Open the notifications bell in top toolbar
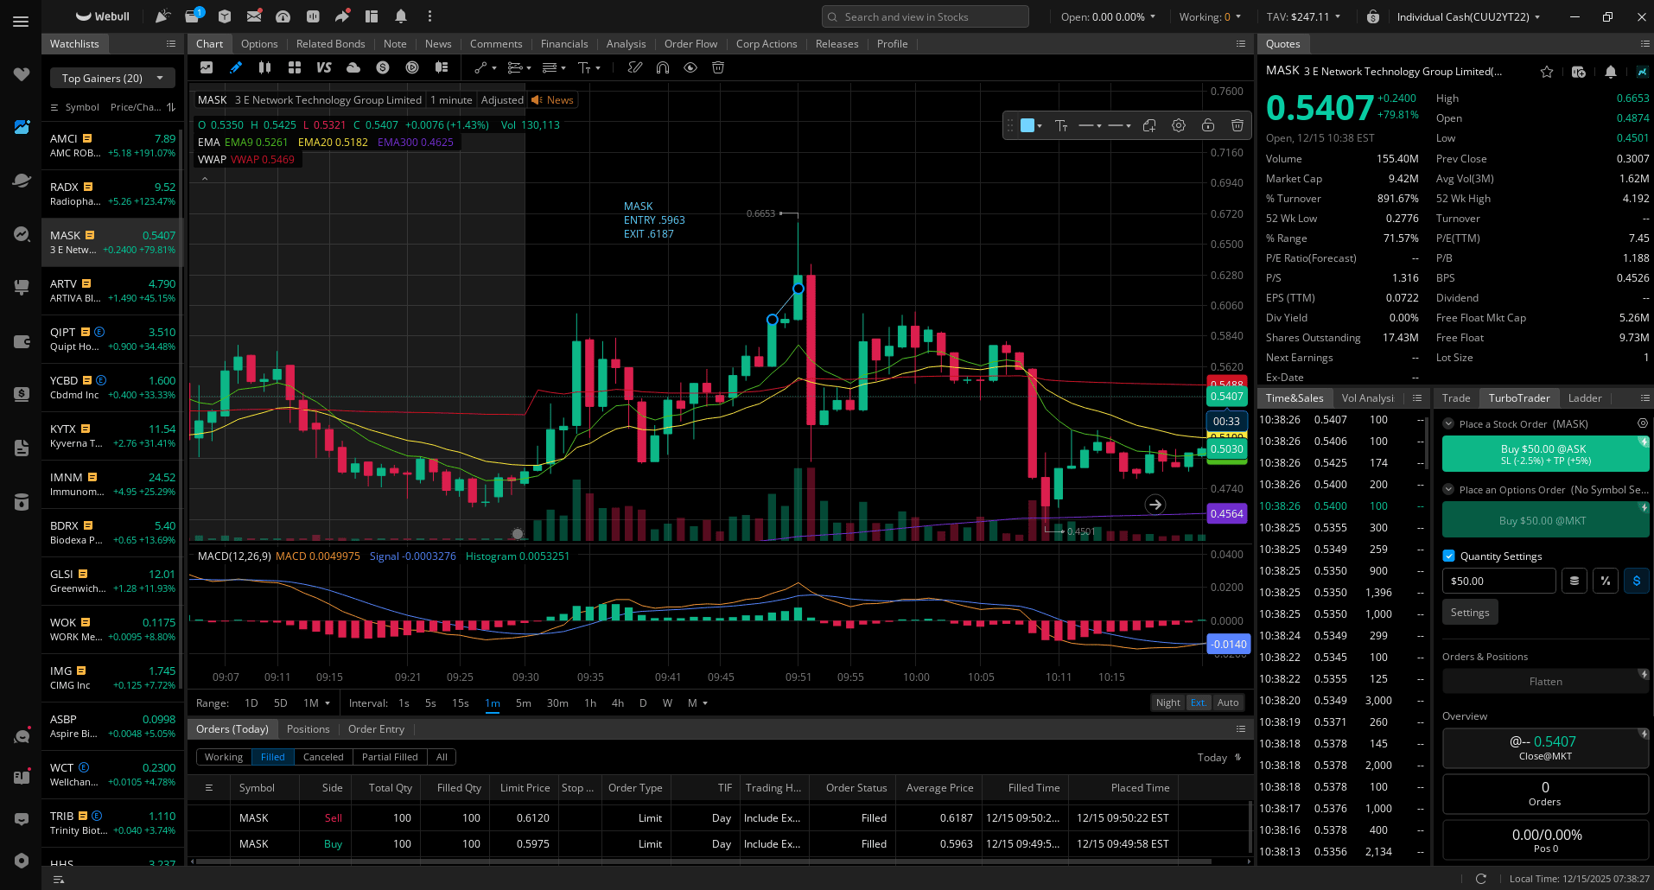Image resolution: width=1654 pixels, height=890 pixels. click(x=401, y=16)
